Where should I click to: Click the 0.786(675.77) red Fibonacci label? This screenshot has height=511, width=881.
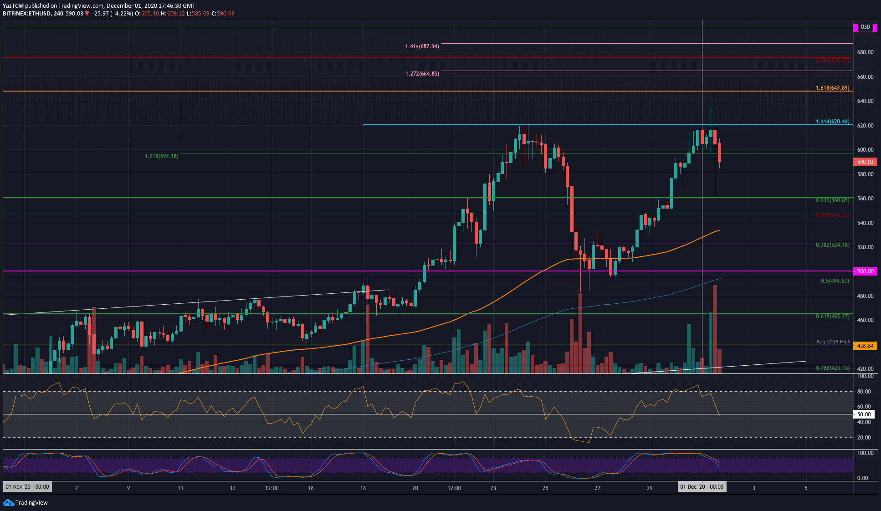tap(833, 61)
